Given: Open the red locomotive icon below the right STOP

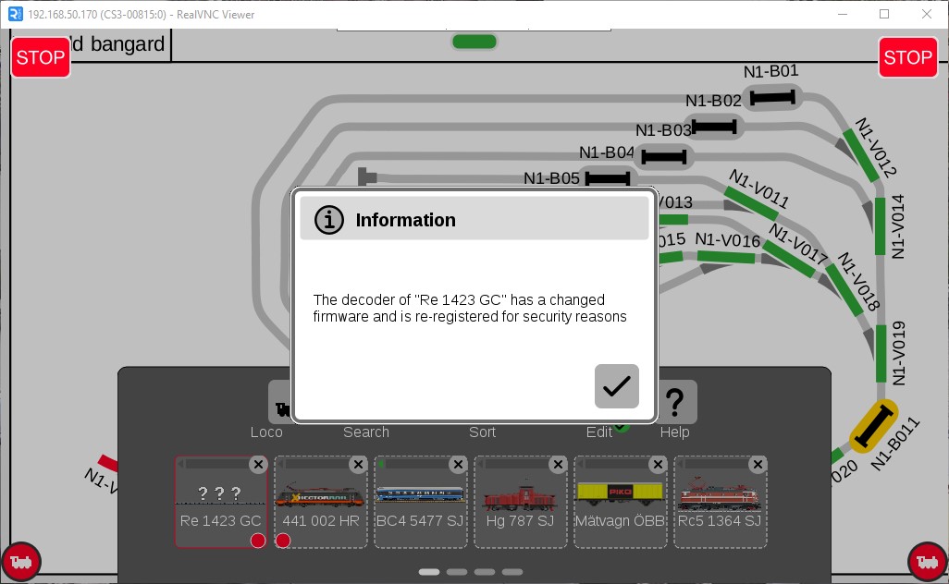Looking at the screenshot, I should [928, 562].
